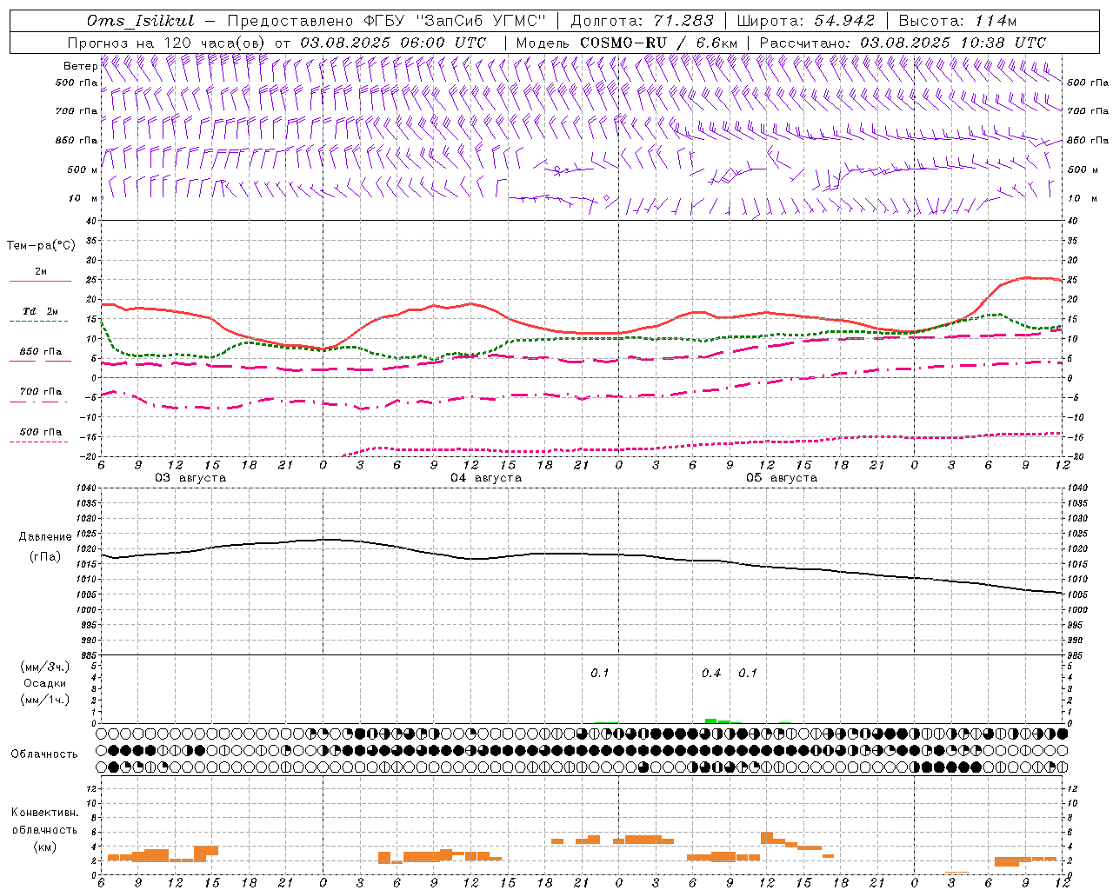Screen dimensions: 1113x890
Task: Click the Рассчитано: 03.08.2025 10:38 UTC timestamp
Action: [903, 43]
